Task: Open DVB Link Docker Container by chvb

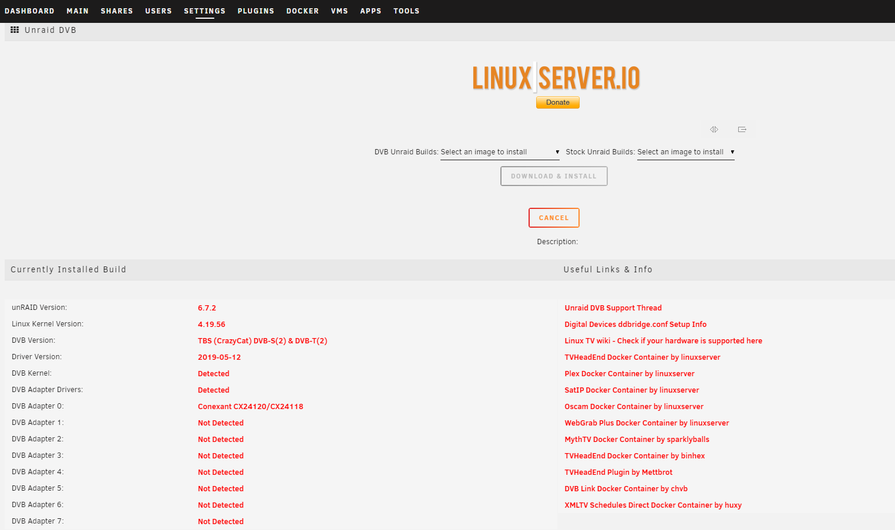Action: [626, 489]
